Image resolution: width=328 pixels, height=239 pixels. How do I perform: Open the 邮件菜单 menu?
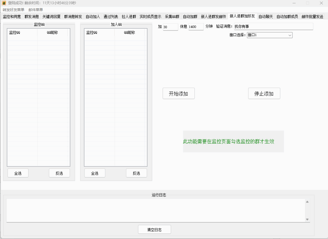[x=36, y=10]
